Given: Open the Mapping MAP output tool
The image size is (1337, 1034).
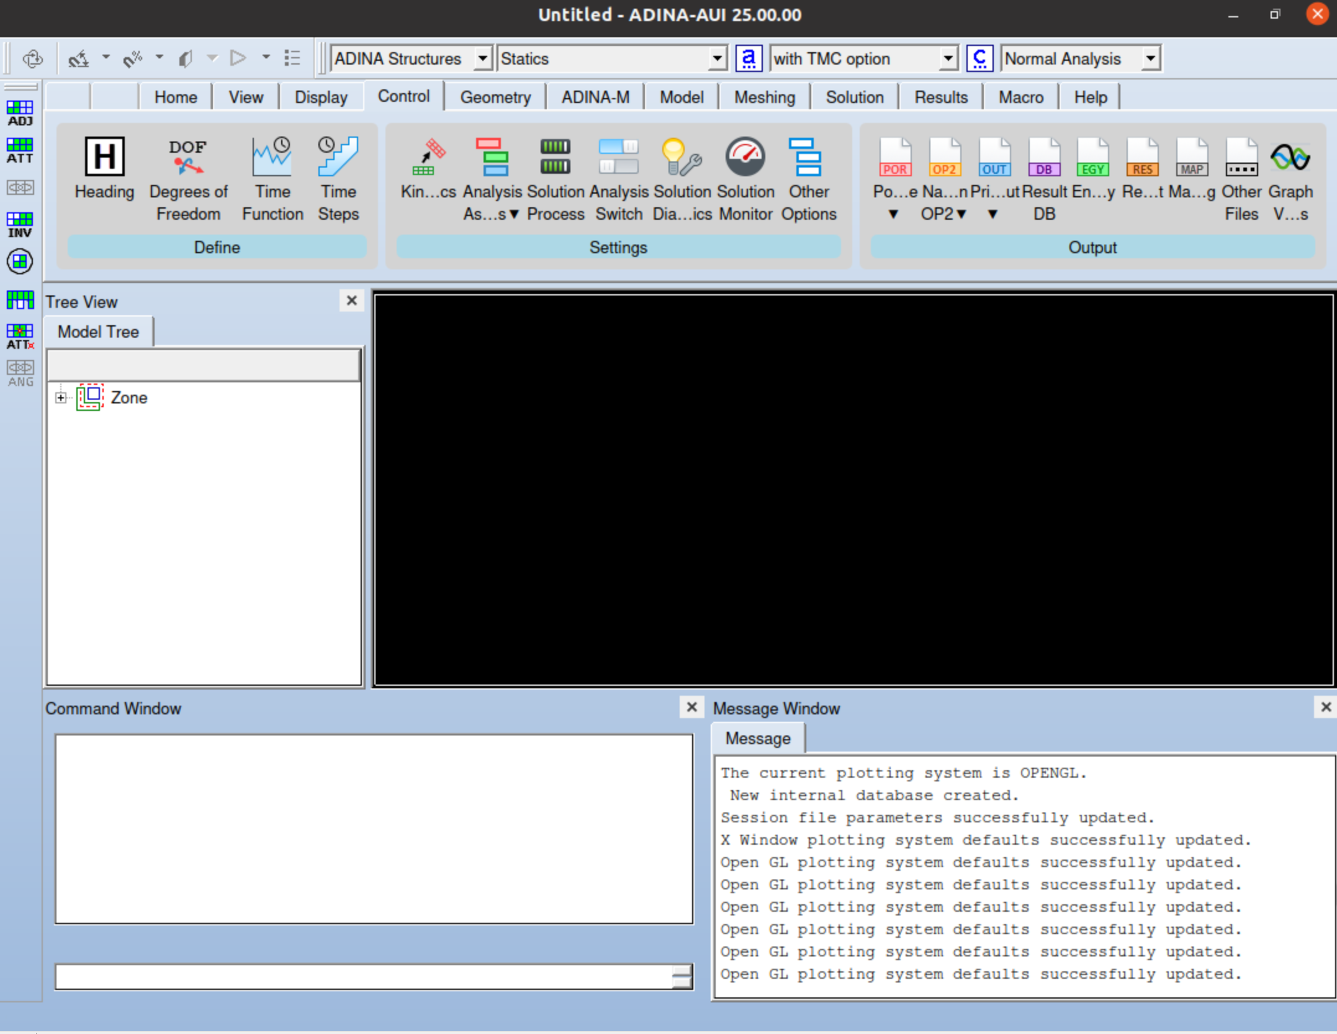Looking at the screenshot, I should 1192,168.
